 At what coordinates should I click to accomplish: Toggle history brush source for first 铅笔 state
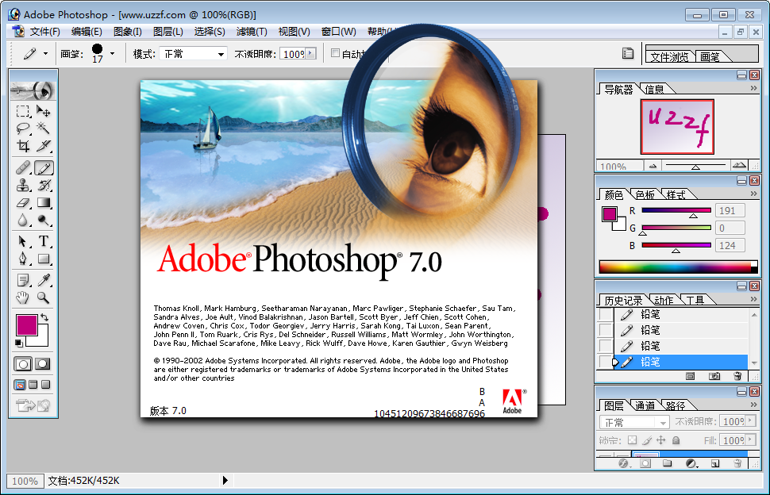click(606, 314)
